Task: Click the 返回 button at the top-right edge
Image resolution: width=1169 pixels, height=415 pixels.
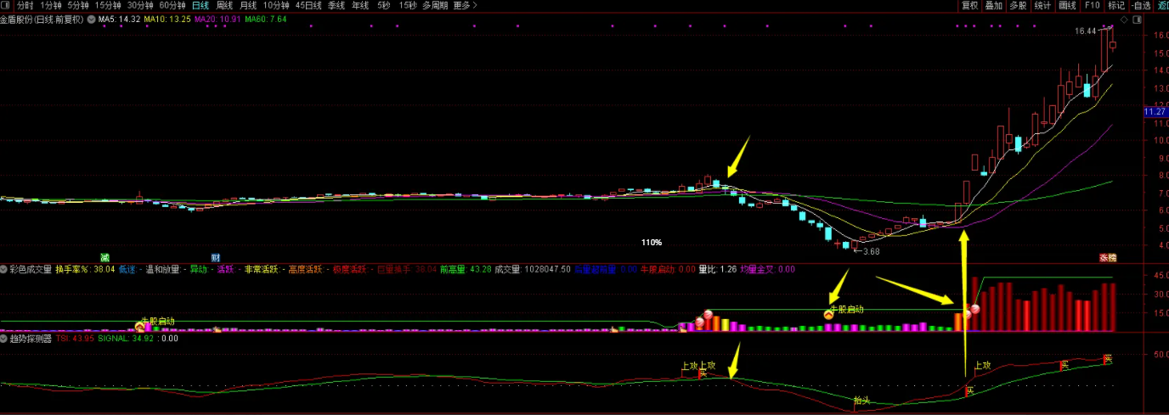Action: point(1163,5)
